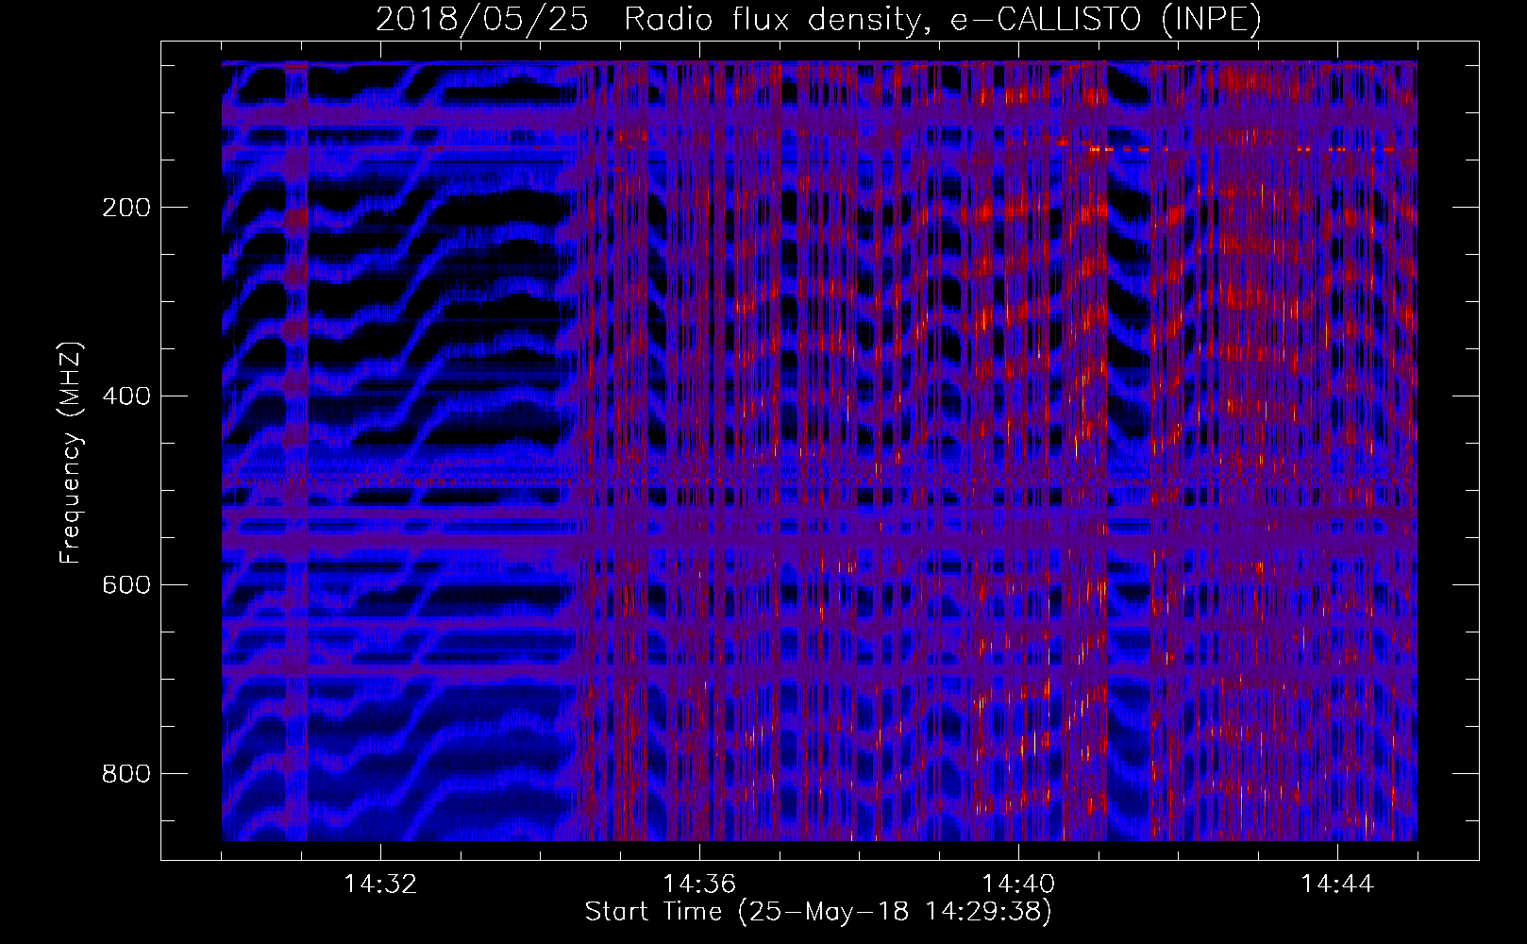The height and width of the screenshot is (944, 1527).
Task: Click the Start Time axis label
Action: click(x=818, y=912)
